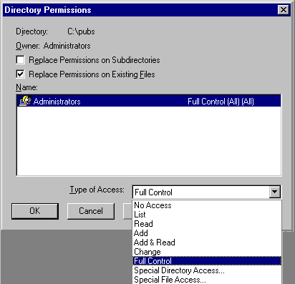Select Read access type

pyautogui.click(x=207, y=224)
